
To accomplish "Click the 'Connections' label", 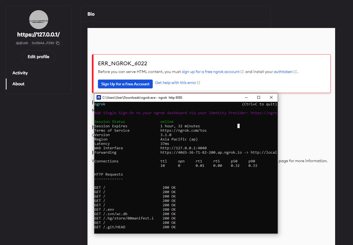I will click(x=106, y=161).
